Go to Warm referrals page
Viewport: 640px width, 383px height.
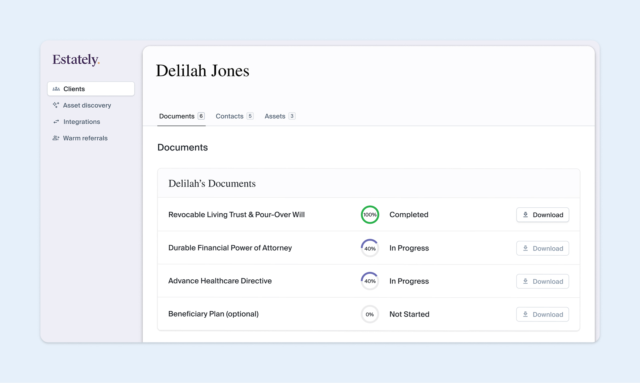[85, 138]
